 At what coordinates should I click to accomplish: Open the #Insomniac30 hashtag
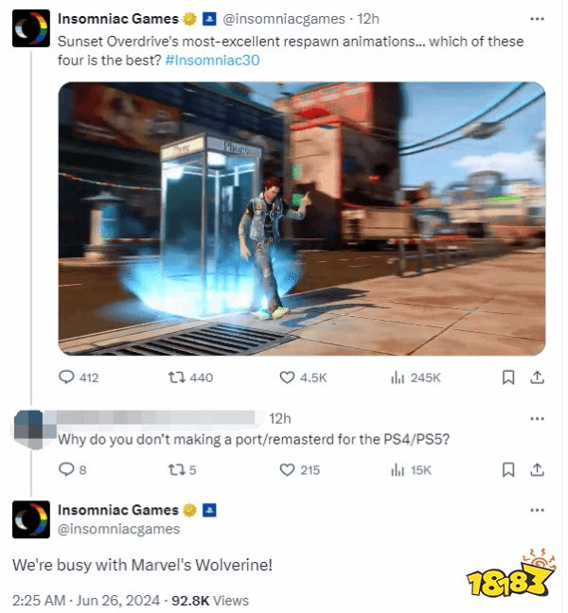(x=212, y=61)
